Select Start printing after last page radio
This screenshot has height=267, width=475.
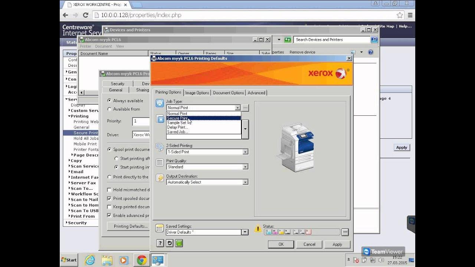116,158
